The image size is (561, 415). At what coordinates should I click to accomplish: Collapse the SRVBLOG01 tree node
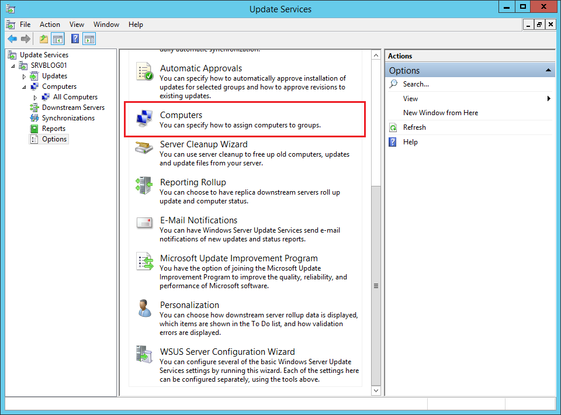tap(13, 66)
